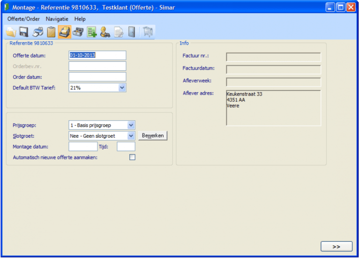Click the floppy disk save icon
Image resolution: width=360 pixels, height=258 pixels.
(x=24, y=32)
